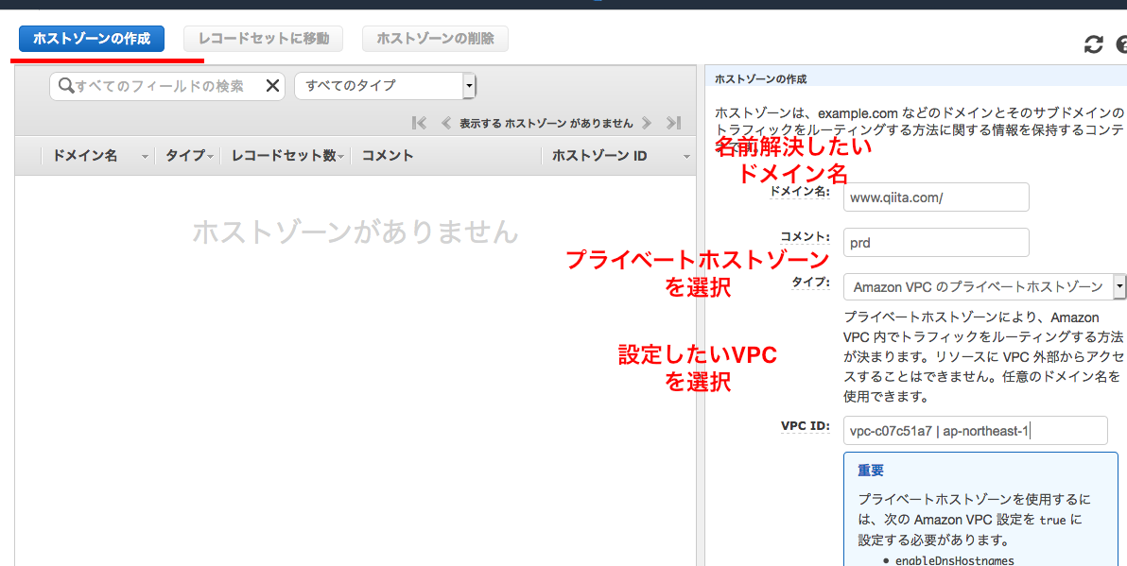Screen dimensions: 1127x566
Task: Open the sort dropdown on ホストゾーン ID column
Action: pos(687,156)
